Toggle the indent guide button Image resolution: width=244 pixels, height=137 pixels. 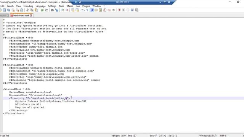pos(92,10)
